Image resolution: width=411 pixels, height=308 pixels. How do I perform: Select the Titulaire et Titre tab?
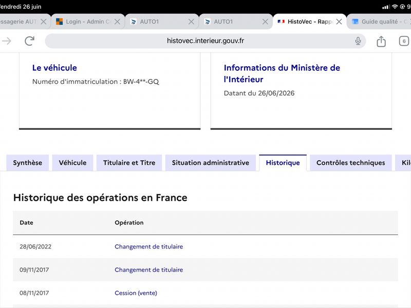(129, 163)
